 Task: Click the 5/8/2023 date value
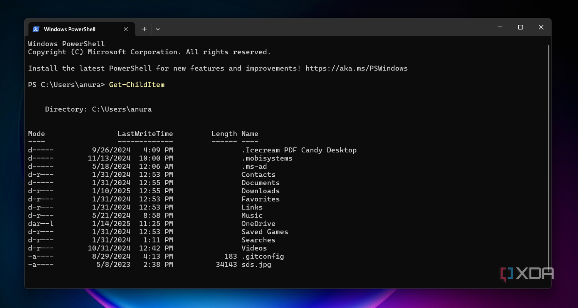point(113,264)
